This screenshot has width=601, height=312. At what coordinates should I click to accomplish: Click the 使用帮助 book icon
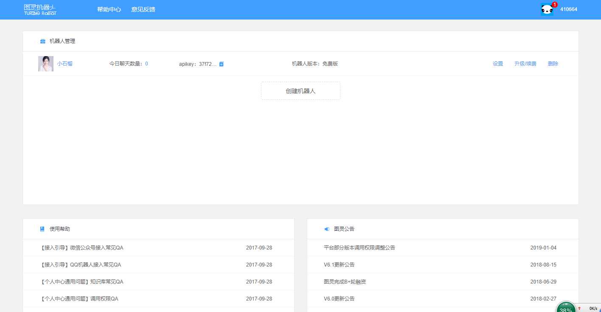tap(42, 229)
